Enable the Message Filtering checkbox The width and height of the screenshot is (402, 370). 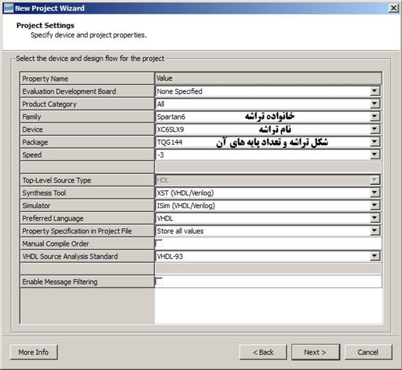coord(159,281)
